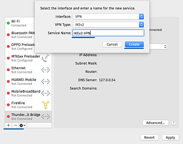Click the red FireWire status dot
Screen dimensions: 183x144
tap(8, 105)
